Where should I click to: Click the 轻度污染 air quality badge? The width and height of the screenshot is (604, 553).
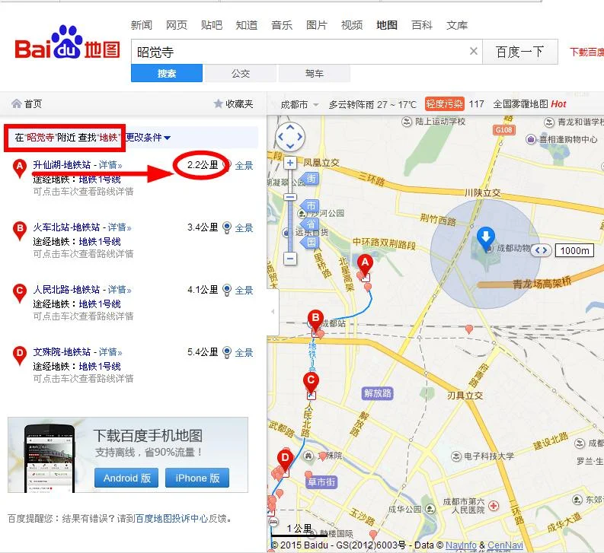pyautogui.click(x=444, y=104)
